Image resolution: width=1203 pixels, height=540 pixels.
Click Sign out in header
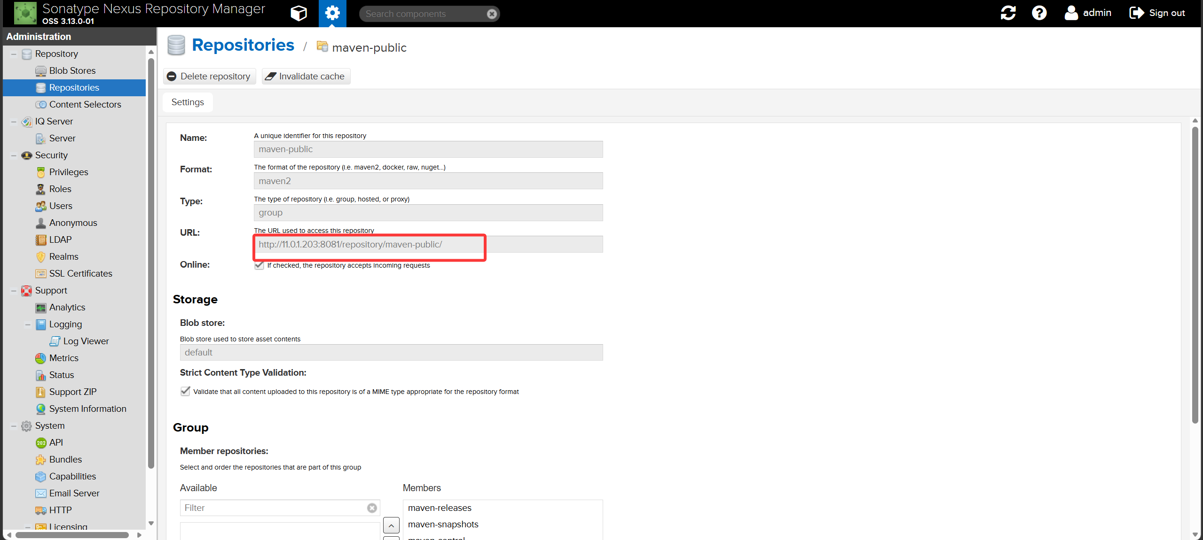pyautogui.click(x=1157, y=13)
